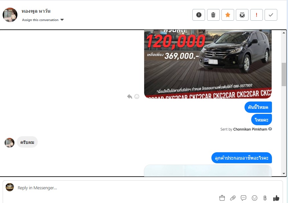Open the Honda CR-V promotion image

coord(208,64)
